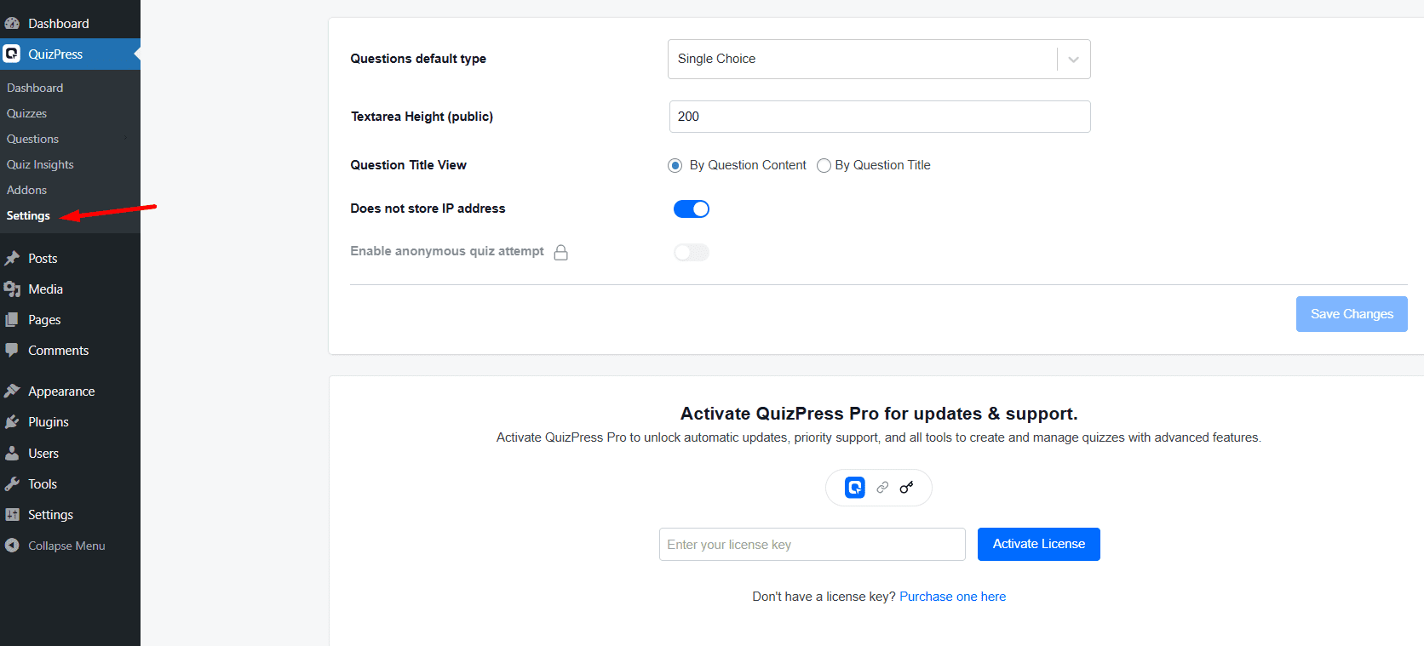
Task: Go to QuizPress Dashboard submenu
Action: click(35, 88)
